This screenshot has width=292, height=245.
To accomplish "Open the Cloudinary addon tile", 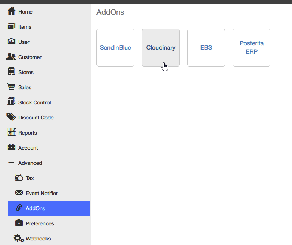I will [x=161, y=48].
